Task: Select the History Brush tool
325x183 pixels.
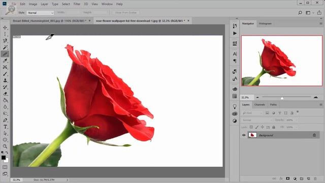Action: (x=5, y=87)
